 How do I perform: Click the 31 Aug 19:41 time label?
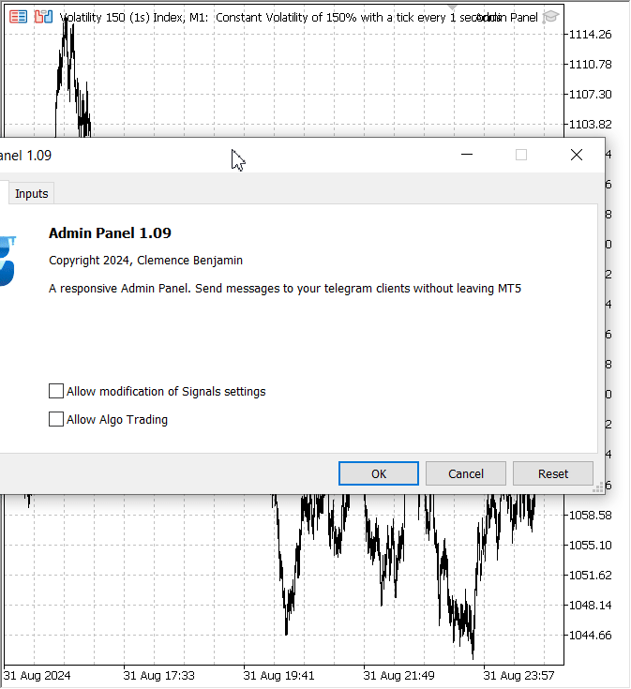coord(278,675)
